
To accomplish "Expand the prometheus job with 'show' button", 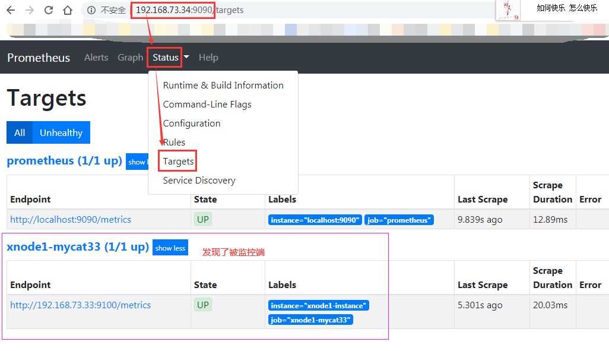I will click(x=138, y=161).
